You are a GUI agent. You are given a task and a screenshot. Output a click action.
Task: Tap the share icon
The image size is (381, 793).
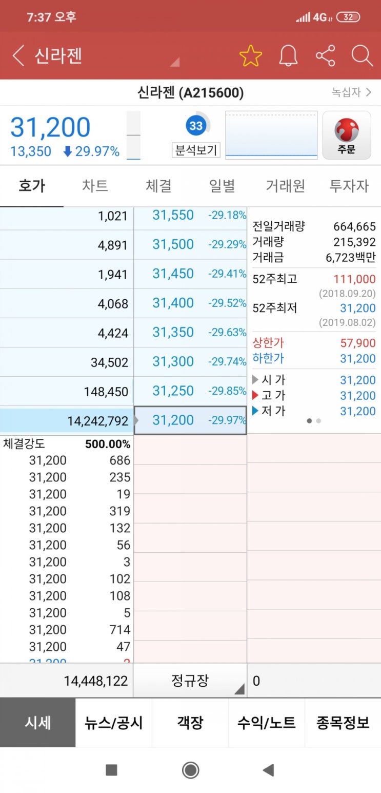pos(325,55)
